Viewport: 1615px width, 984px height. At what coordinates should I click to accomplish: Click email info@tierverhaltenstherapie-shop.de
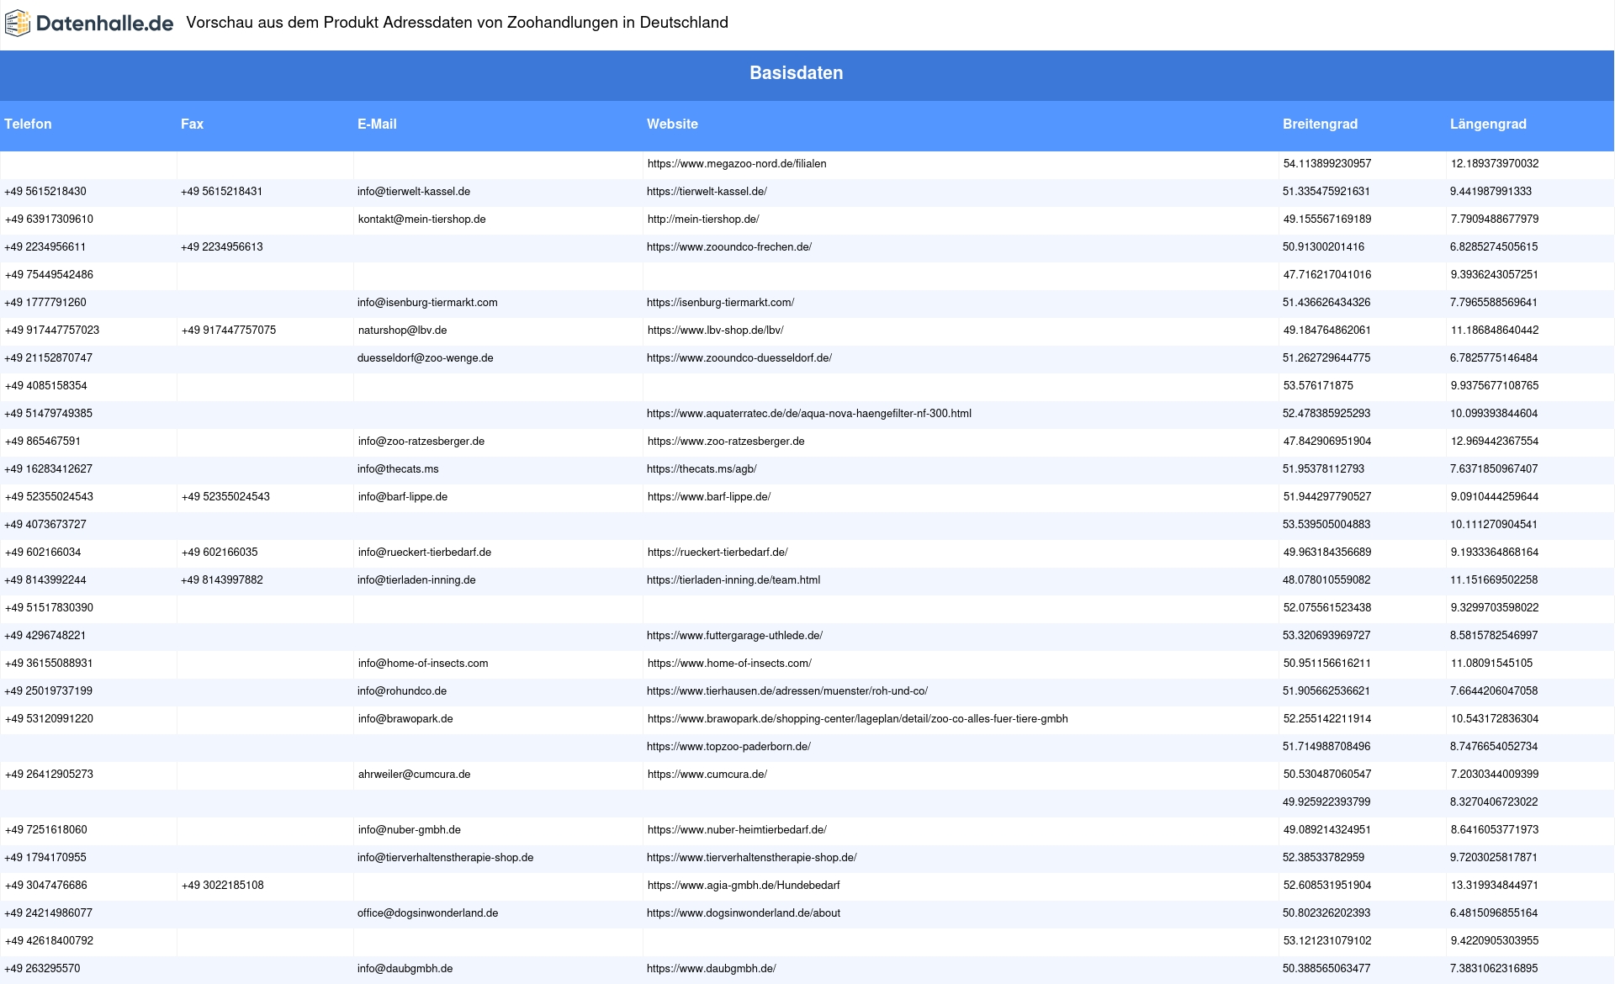[x=446, y=858]
